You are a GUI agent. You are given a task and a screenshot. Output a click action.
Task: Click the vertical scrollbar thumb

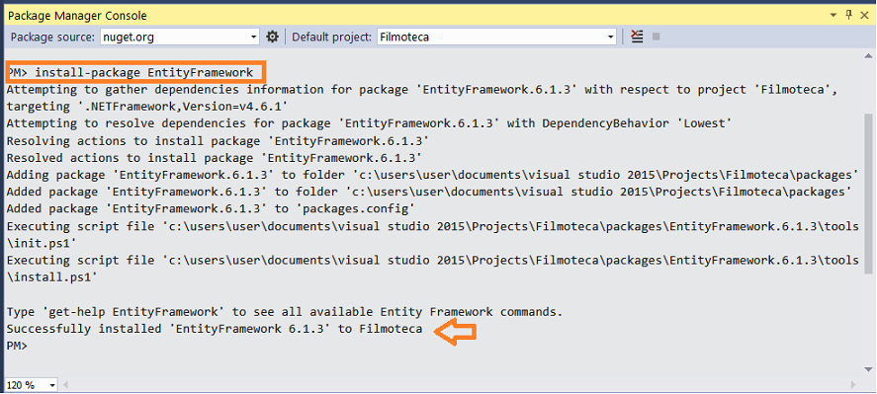tap(868, 196)
